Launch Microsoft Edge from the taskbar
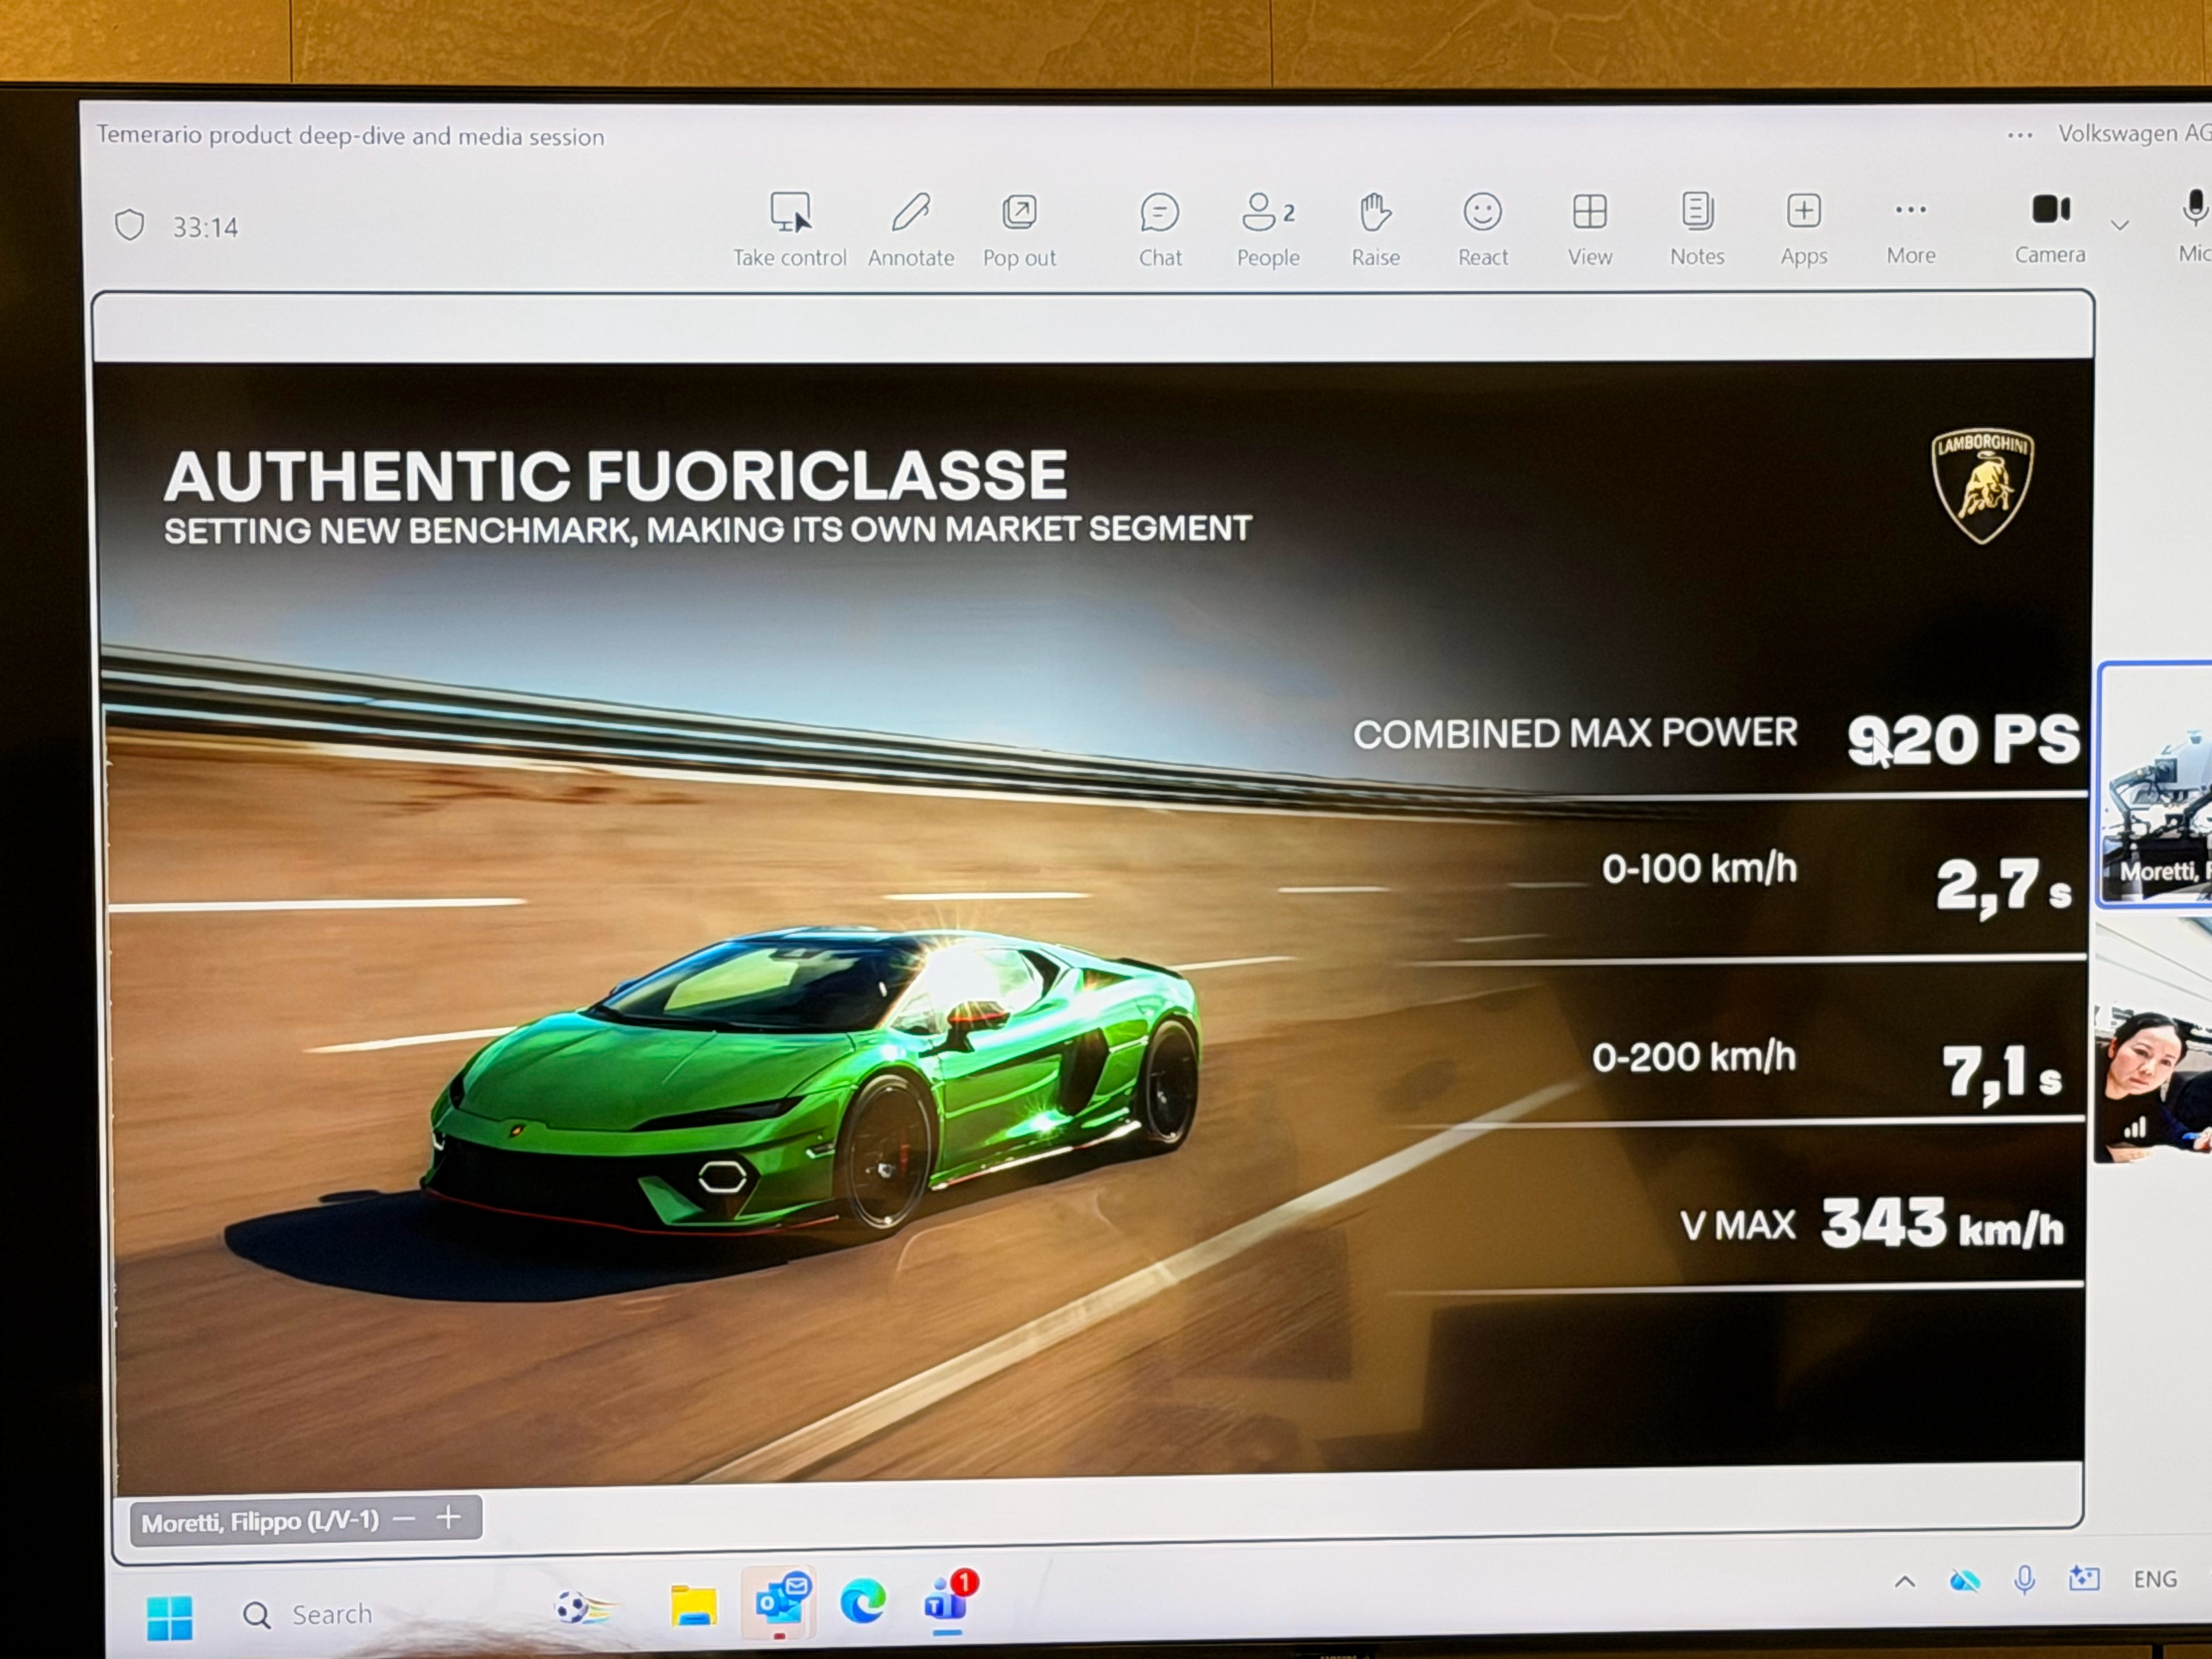 click(x=863, y=1602)
